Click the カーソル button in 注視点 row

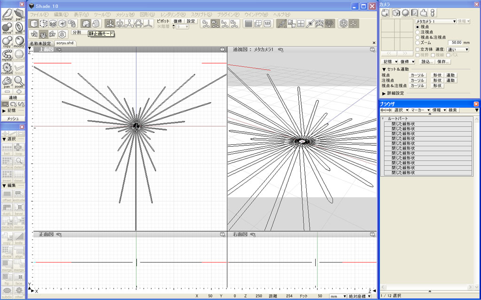click(x=417, y=81)
